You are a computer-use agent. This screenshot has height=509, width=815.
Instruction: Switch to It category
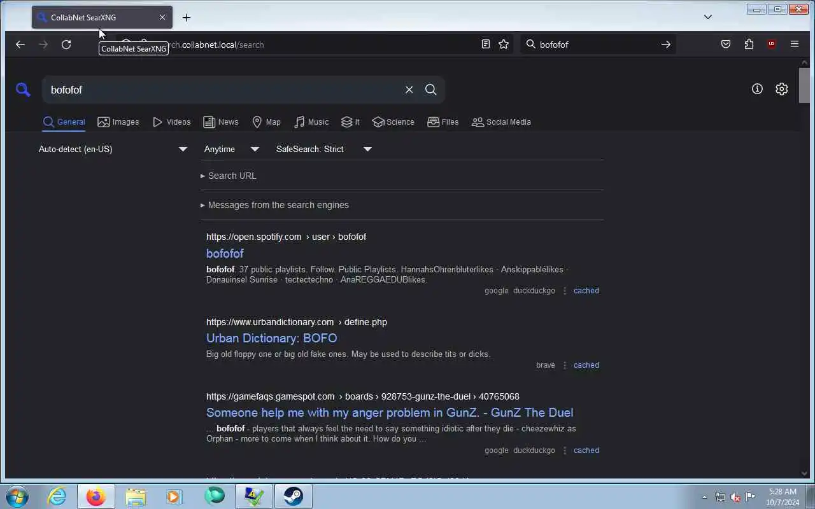click(350, 122)
